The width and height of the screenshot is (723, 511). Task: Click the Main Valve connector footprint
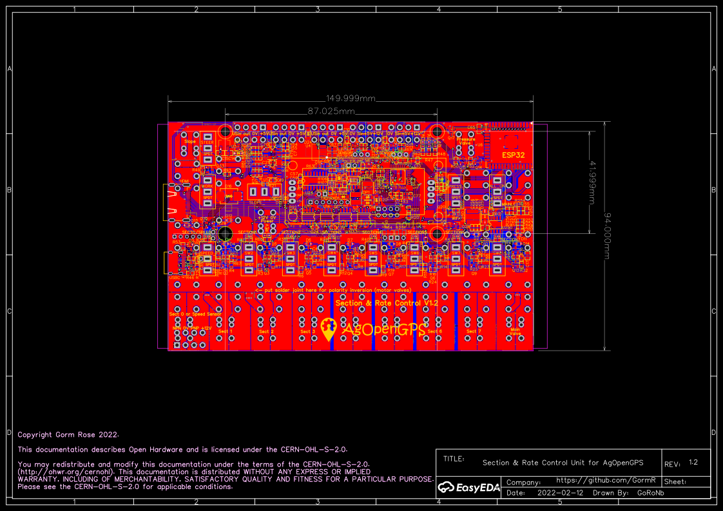click(x=514, y=330)
